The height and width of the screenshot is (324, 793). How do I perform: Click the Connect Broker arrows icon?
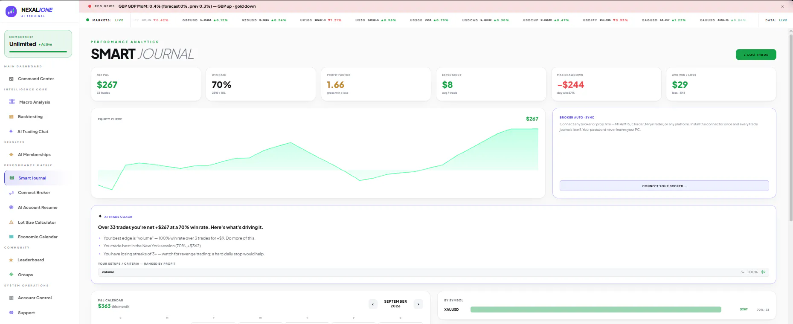coord(12,193)
